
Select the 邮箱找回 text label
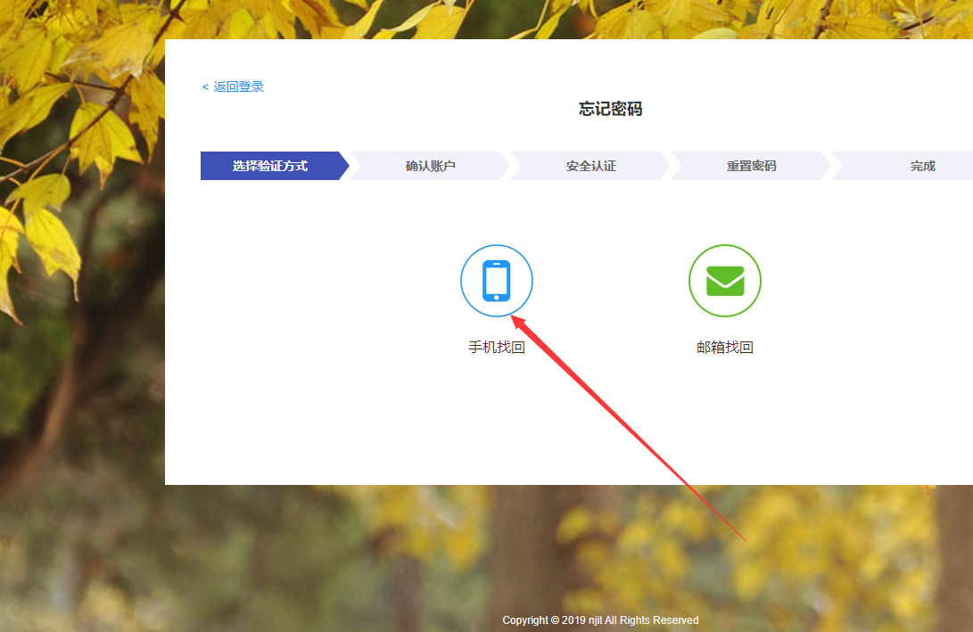pyautogui.click(x=724, y=348)
